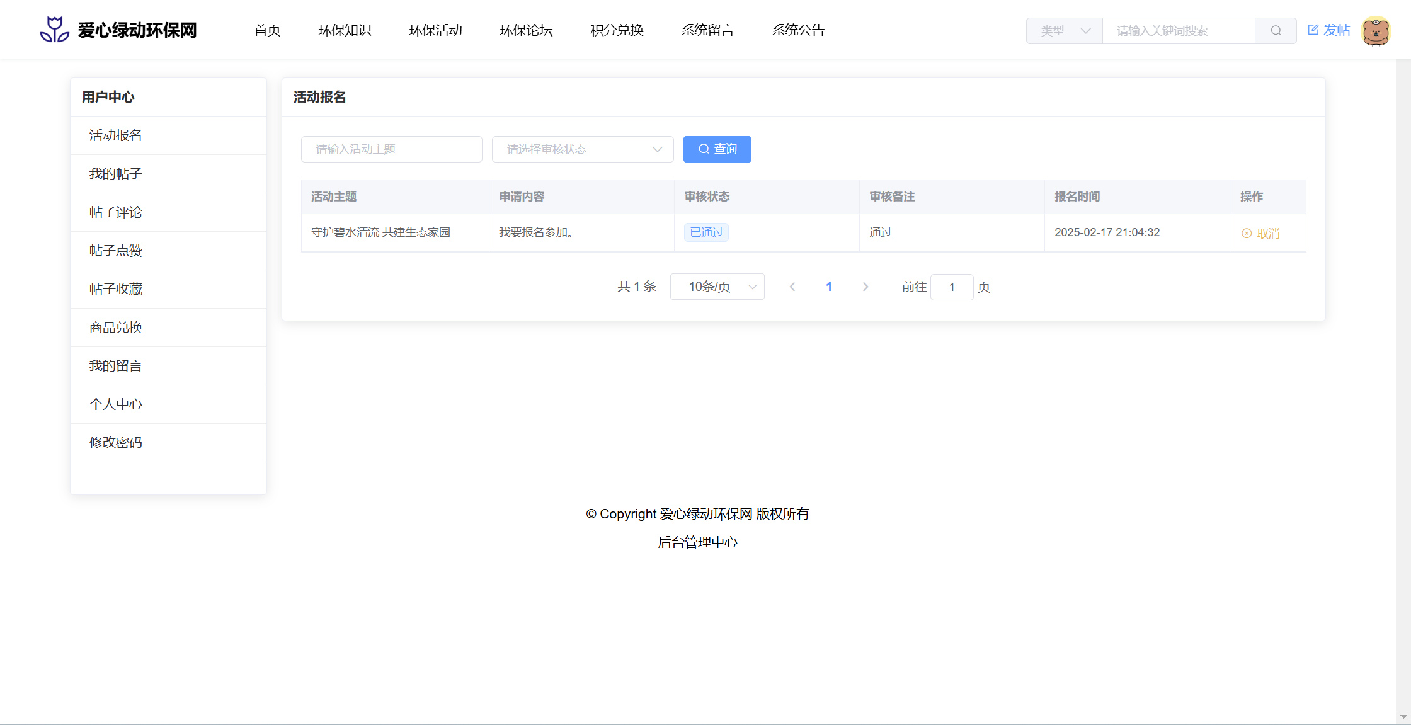Expand the 类型 search type dropdown
The image size is (1411, 725).
[1065, 31]
